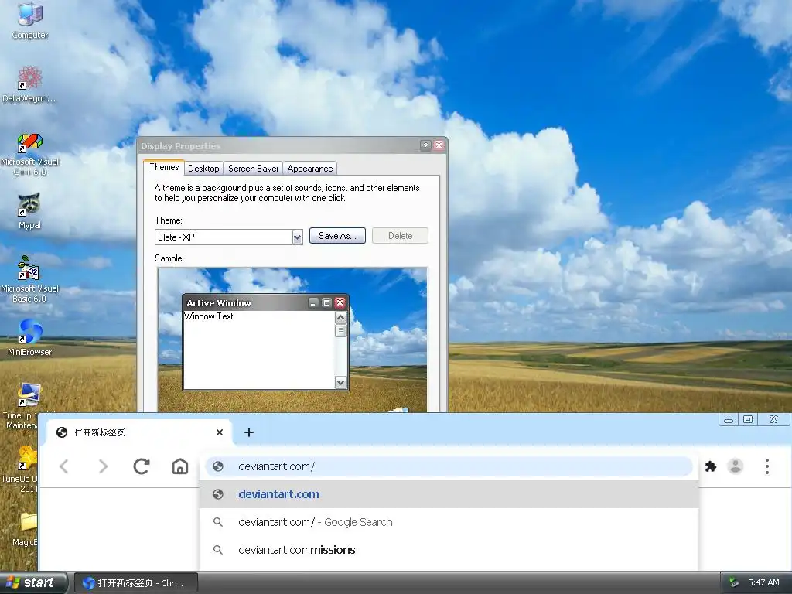Maximize the browser window
The image size is (792, 594).
pyautogui.click(x=748, y=420)
